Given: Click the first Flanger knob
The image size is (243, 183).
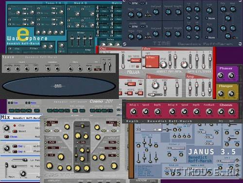Looking at the screenshot, I should coord(221,93).
